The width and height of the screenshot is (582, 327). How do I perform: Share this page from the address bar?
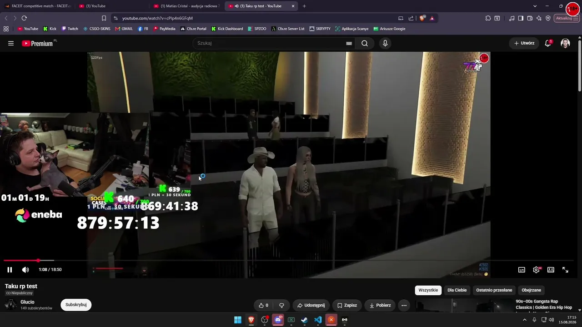411,18
